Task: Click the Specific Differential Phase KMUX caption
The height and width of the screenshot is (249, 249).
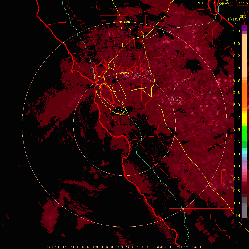Action: pyautogui.click(x=126, y=247)
